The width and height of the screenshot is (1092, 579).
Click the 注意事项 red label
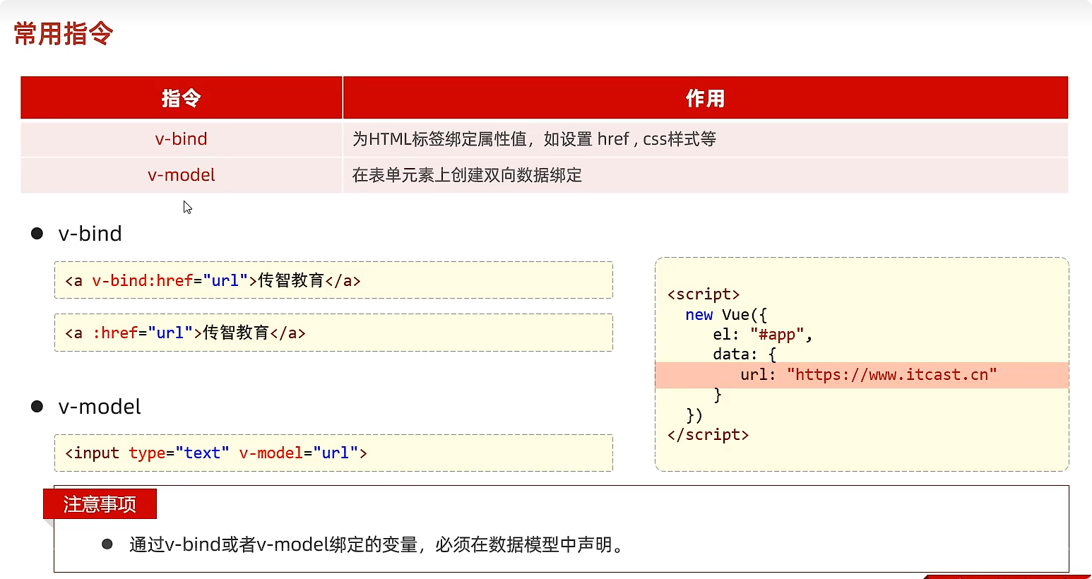[x=100, y=504]
